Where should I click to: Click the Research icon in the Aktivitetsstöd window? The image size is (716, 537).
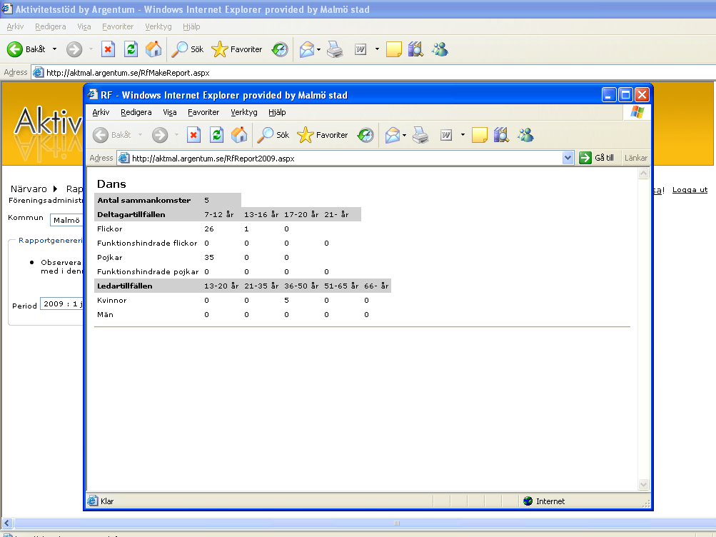pyautogui.click(x=415, y=49)
